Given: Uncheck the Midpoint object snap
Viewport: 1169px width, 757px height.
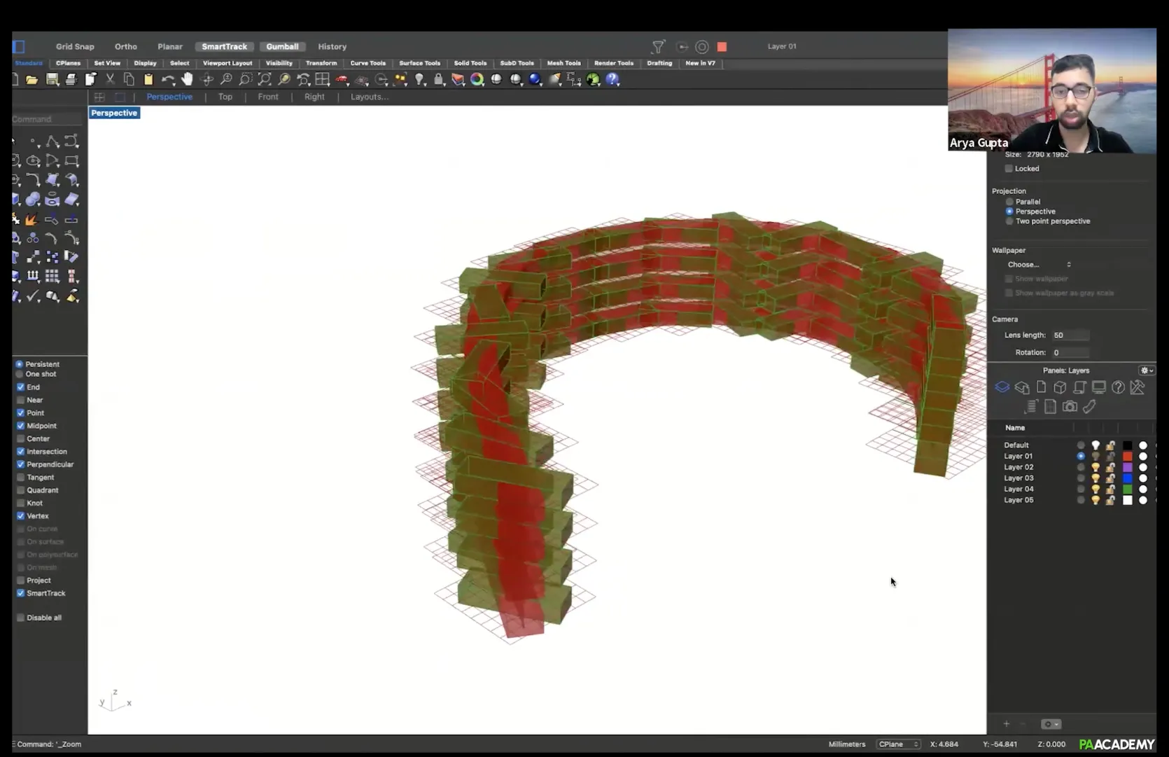Looking at the screenshot, I should coord(21,426).
